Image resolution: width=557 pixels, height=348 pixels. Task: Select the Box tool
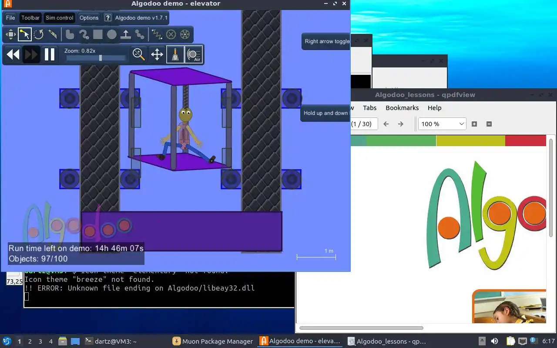tap(98, 34)
